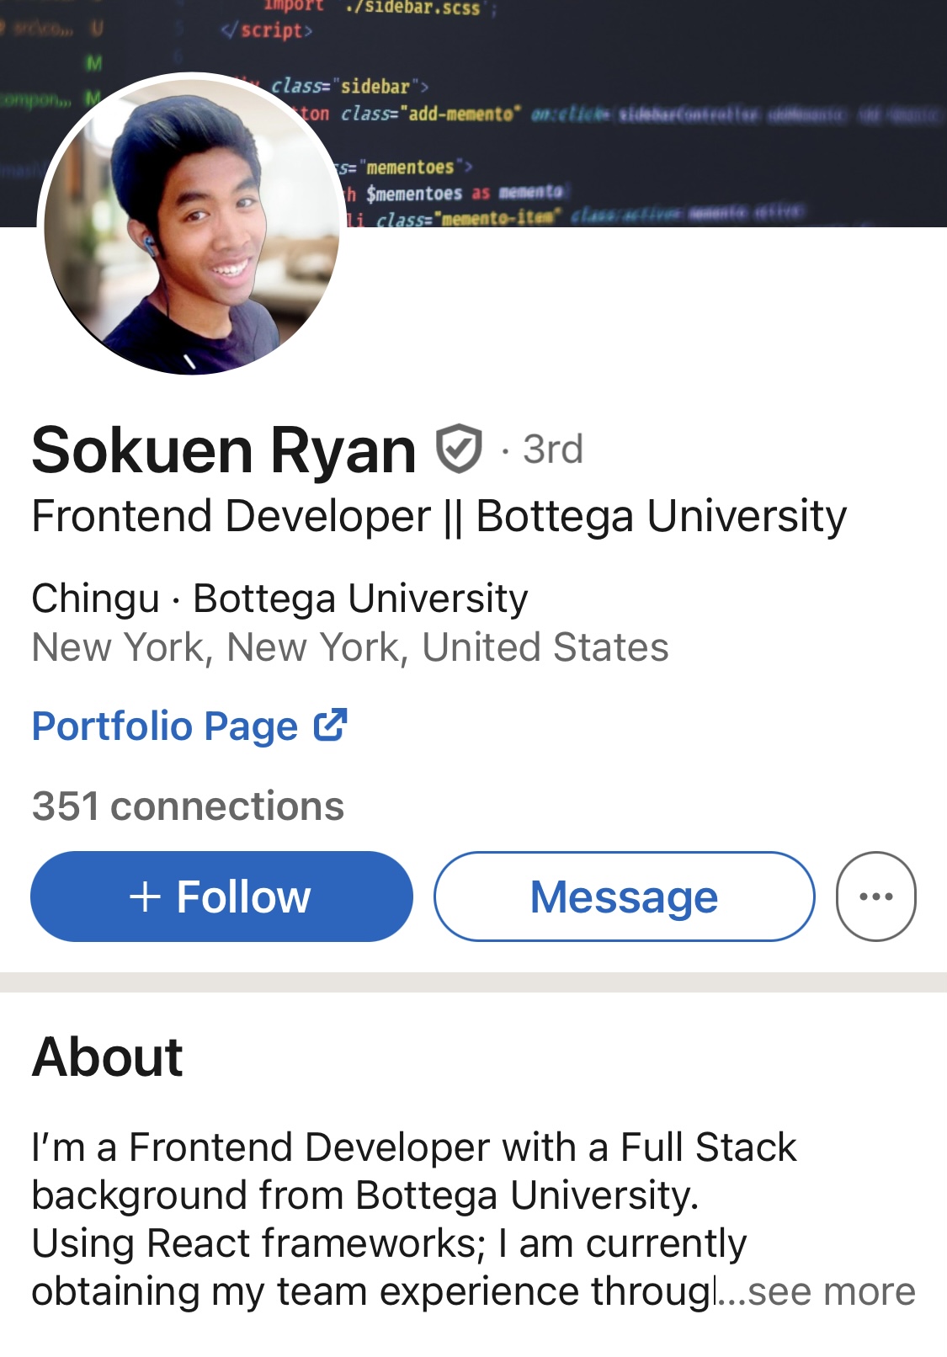Click the plus icon on Follow button

[x=145, y=897]
